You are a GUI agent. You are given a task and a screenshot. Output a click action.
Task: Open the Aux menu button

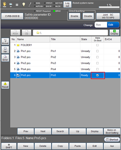tap(112, 146)
